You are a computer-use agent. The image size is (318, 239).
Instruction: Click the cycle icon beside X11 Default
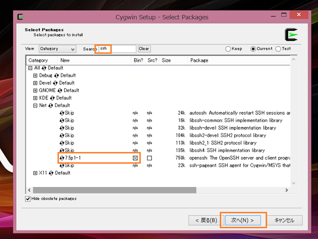[51, 173]
